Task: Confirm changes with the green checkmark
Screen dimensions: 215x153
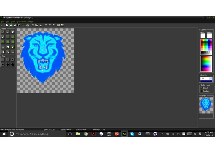Action: [2, 25]
